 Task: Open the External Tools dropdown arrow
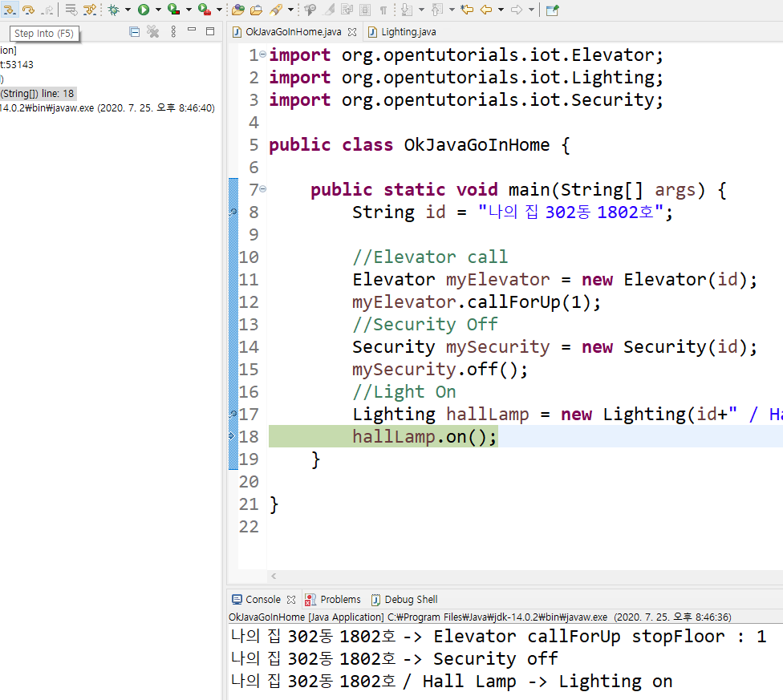pos(219,10)
